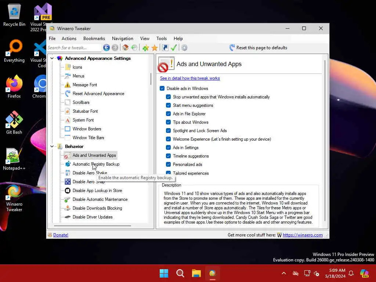Open Notepad++ desktop shortcut
The width and height of the screenshot is (376, 282).
[14, 159]
